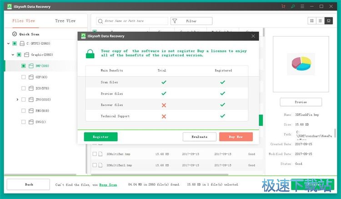The image size is (341, 199).
Task: Focus the name or path search field
Action: click(132, 21)
